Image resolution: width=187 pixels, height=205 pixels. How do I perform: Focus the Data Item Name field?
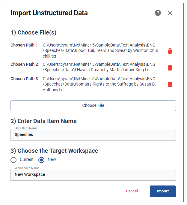click(x=93, y=135)
